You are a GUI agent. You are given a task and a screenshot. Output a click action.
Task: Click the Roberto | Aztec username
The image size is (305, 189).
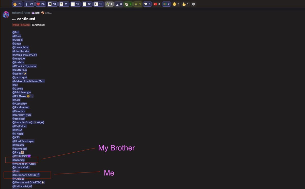click(x=21, y=13)
